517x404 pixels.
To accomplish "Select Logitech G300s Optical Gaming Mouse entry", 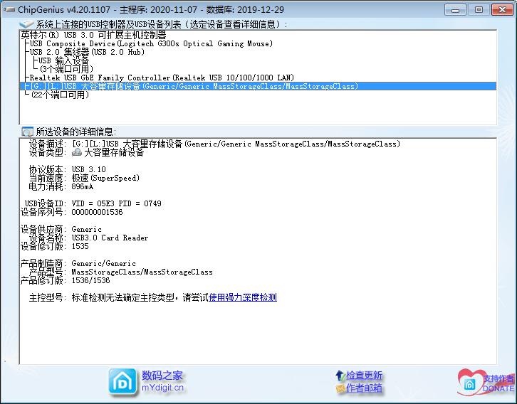I will pyautogui.click(x=151, y=43).
